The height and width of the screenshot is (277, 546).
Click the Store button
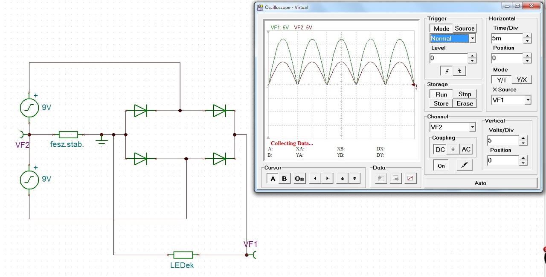pyautogui.click(x=441, y=103)
